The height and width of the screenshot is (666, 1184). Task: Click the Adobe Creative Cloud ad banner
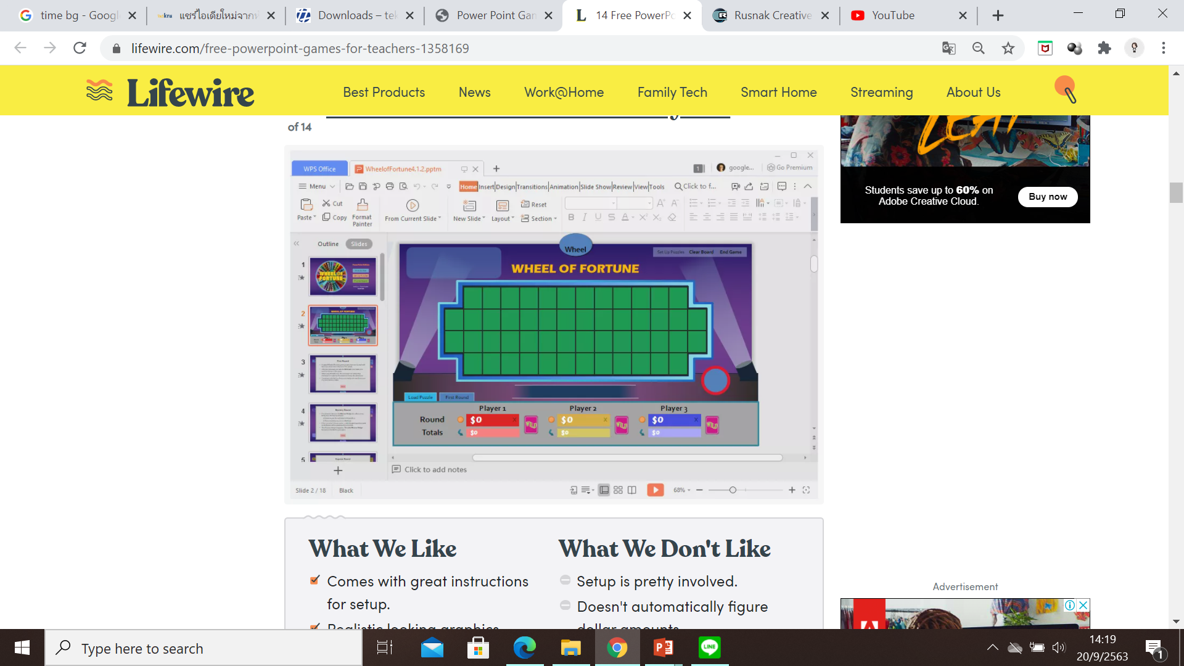(x=964, y=169)
